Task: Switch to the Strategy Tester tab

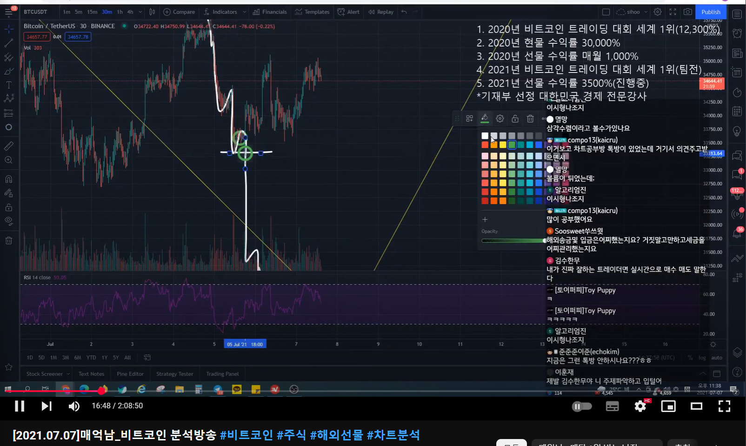Action: (175, 374)
